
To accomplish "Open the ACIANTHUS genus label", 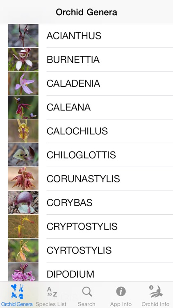I will click(74, 36).
